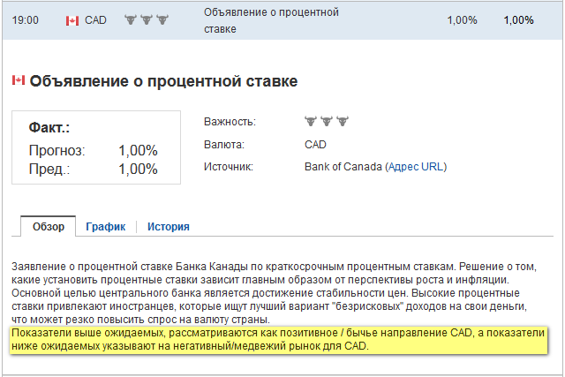The height and width of the screenshot is (377, 565).
Task: Click the Bank of Canada source name
Action: (343, 167)
